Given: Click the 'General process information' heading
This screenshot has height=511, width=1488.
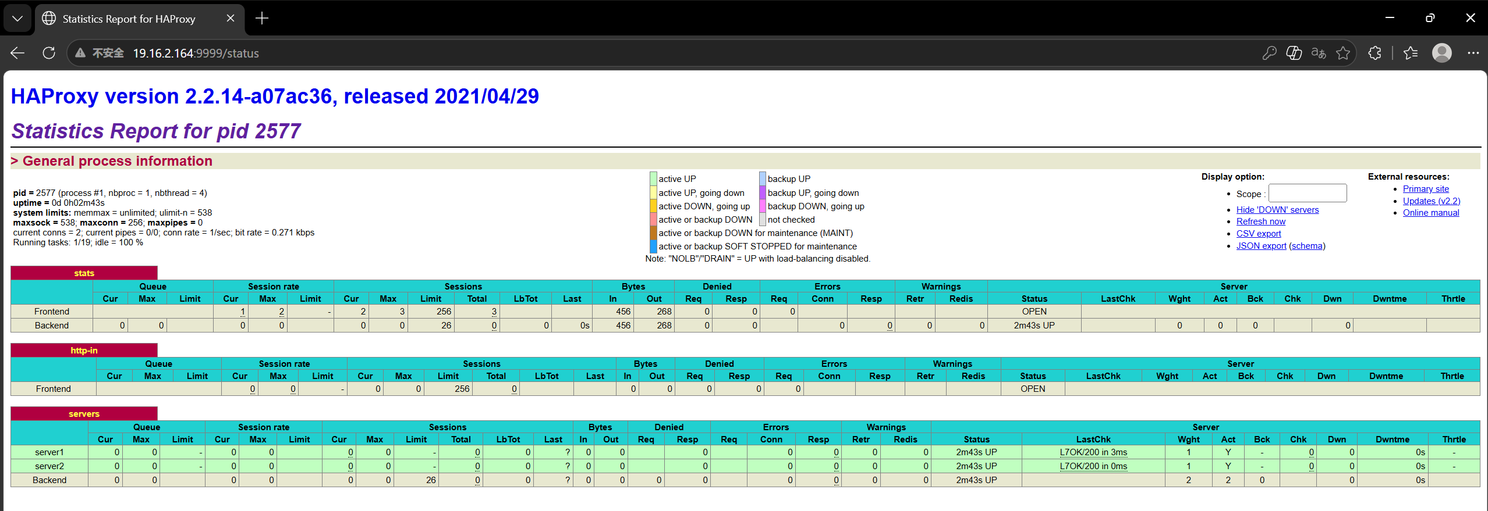Looking at the screenshot, I should coord(118,161).
